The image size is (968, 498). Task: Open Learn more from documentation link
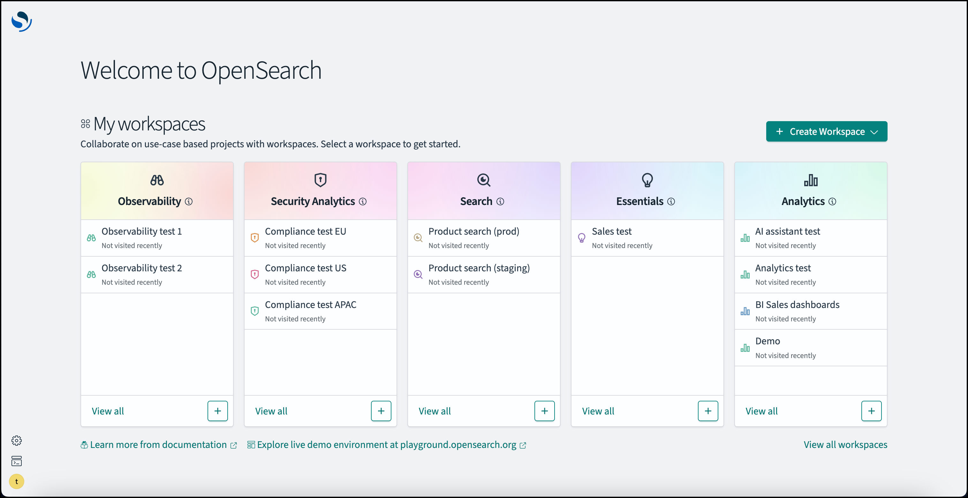(x=158, y=445)
